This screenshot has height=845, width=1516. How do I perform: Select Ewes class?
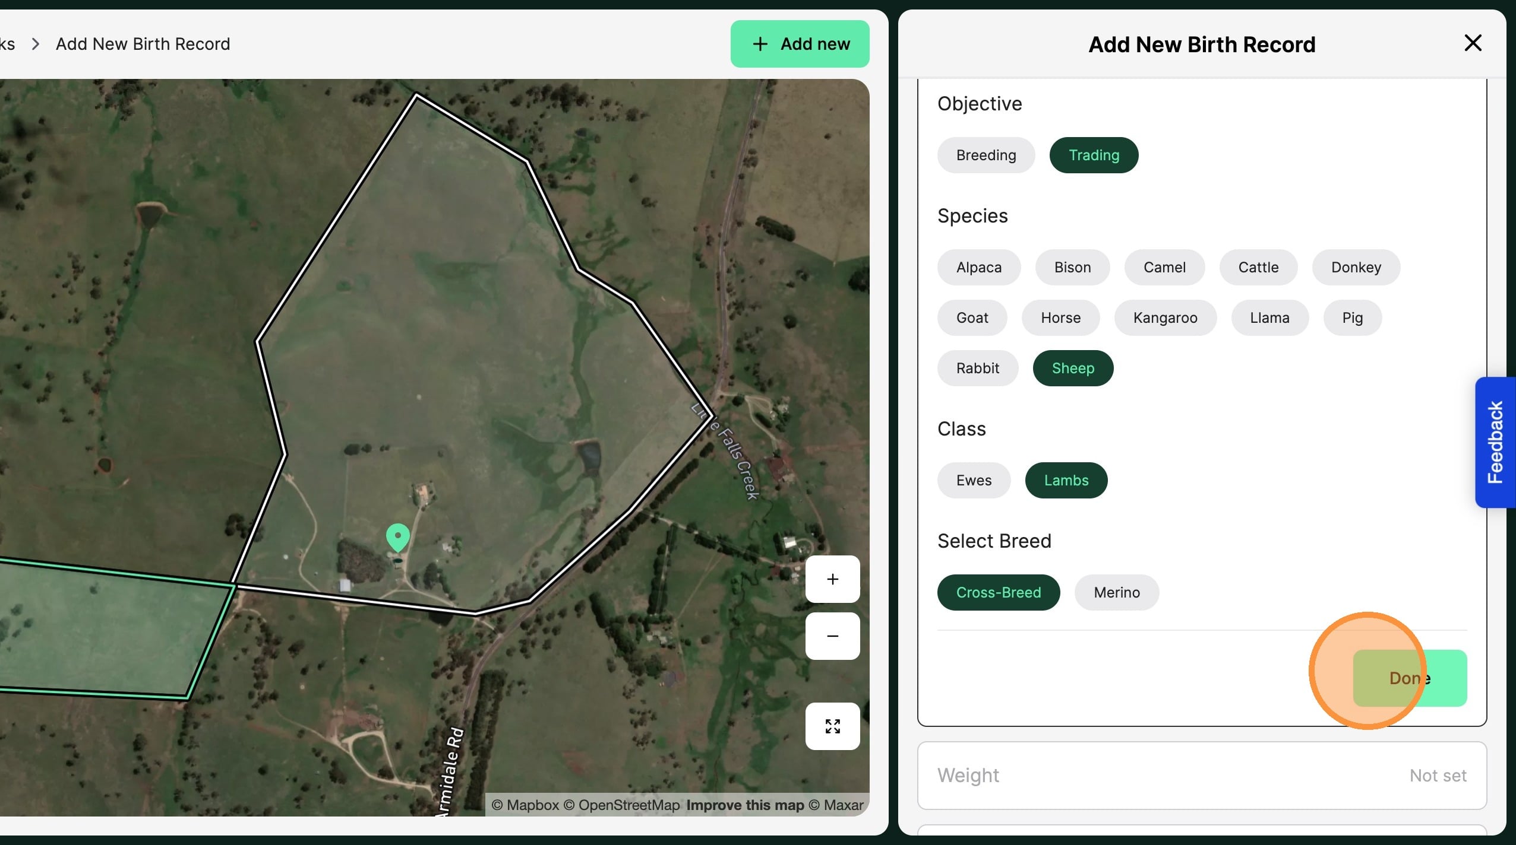973,480
